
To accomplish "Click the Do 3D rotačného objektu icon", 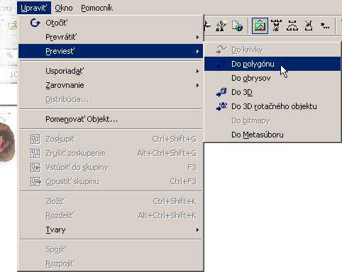I will (221, 106).
